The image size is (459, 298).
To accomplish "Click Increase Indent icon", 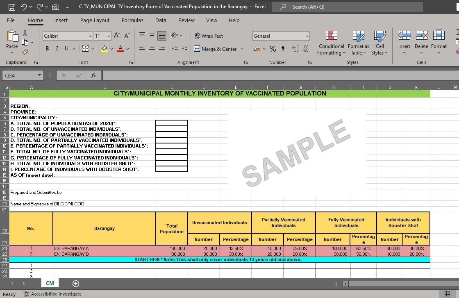I will coord(184,49).
